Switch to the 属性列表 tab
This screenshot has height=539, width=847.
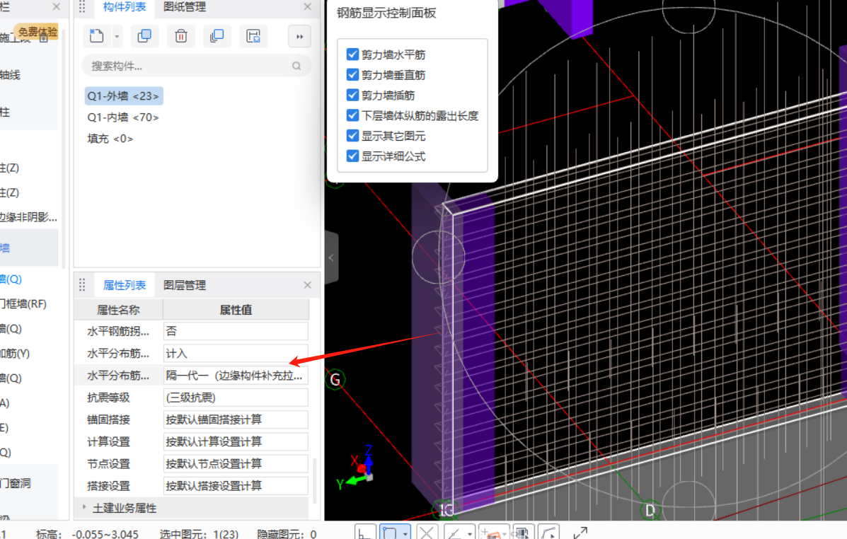click(x=125, y=285)
